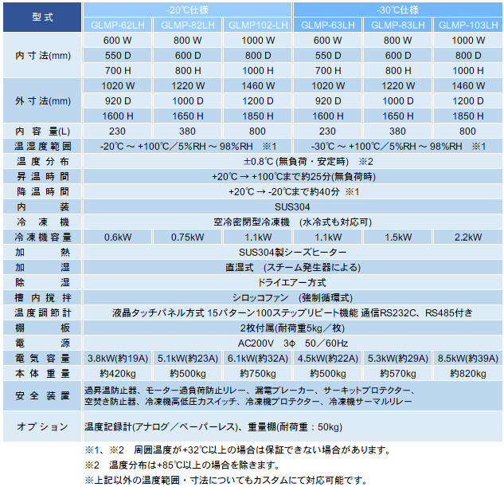
Task: Select the SUS304製シーズヒーター heating cell
Action: 292,252
